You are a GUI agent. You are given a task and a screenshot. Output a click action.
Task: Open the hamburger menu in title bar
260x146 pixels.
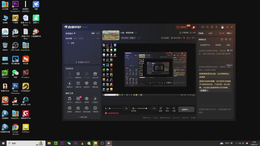(x=216, y=27)
